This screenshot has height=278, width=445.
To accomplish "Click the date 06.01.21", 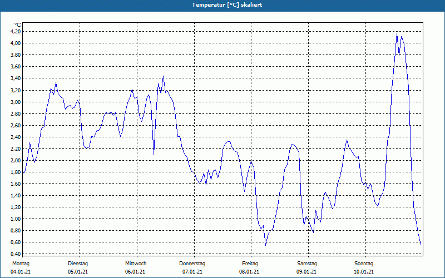I will 135,272.
